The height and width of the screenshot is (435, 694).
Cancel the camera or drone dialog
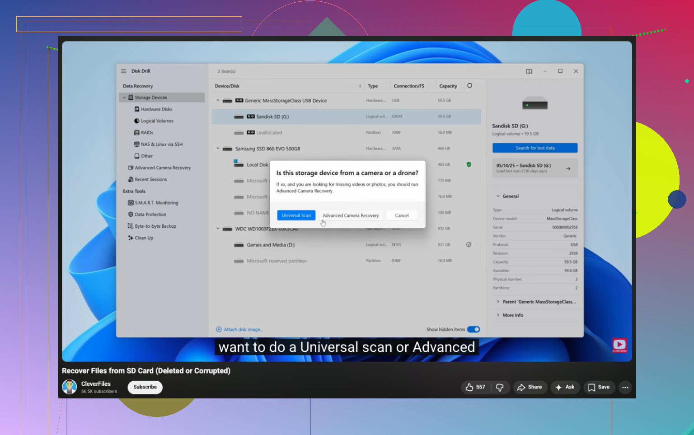(x=402, y=215)
